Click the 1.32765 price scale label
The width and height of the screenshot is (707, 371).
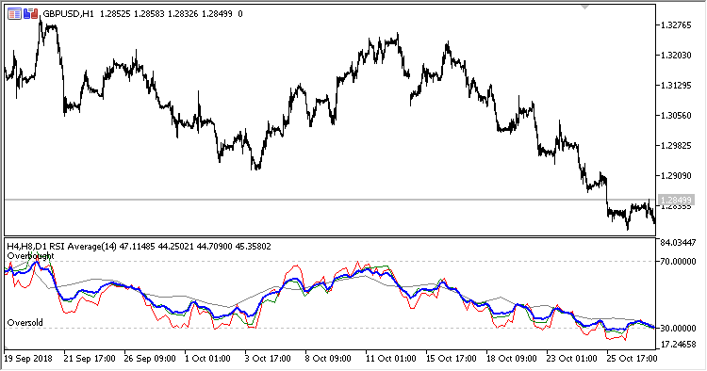(x=676, y=25)
